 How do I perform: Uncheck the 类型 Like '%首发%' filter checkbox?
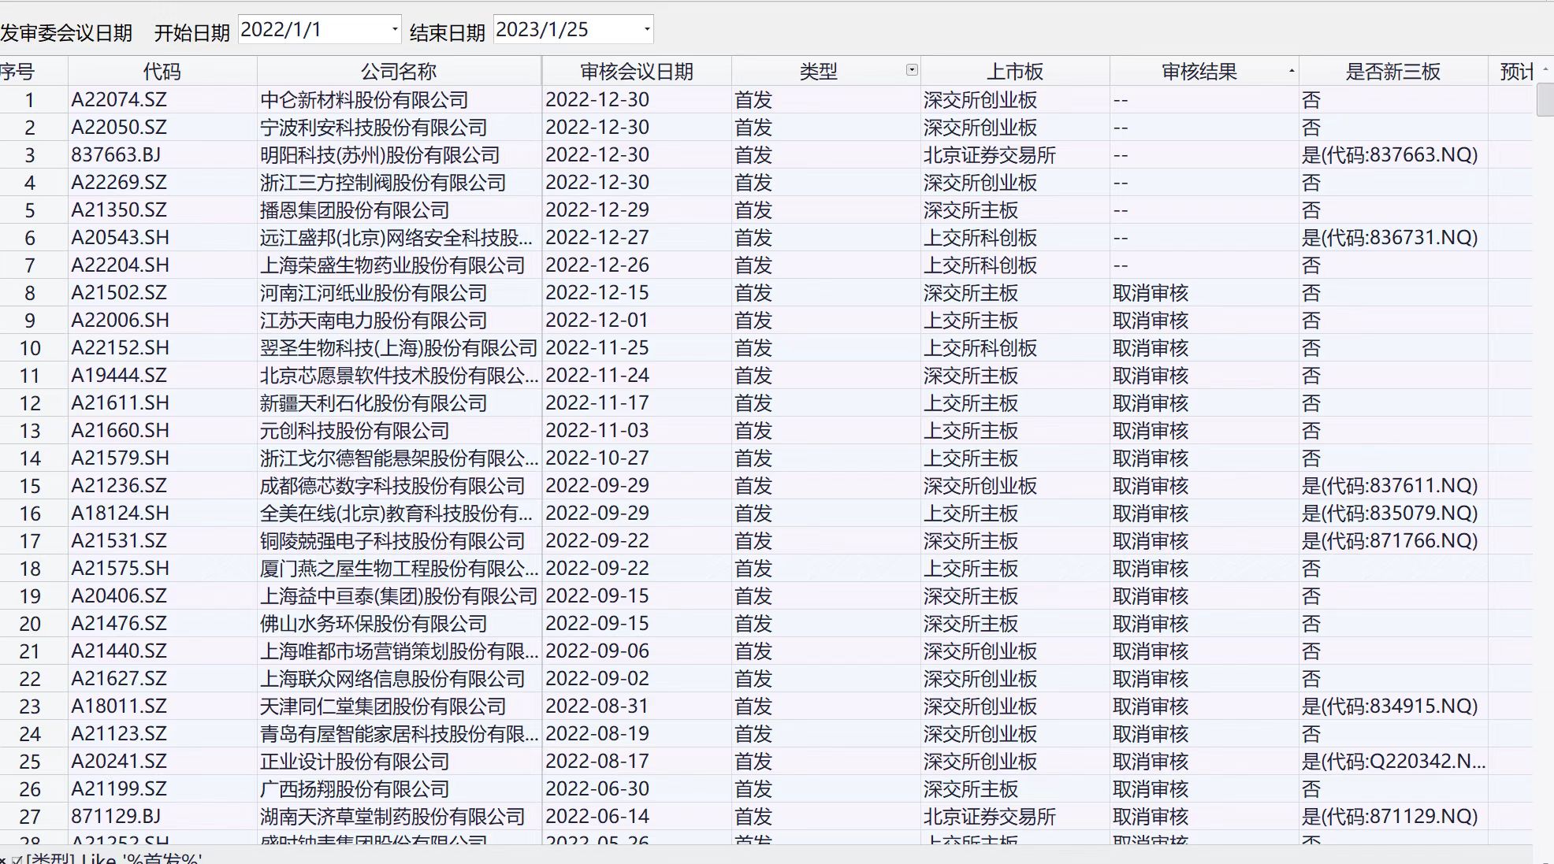coord(17,858)
